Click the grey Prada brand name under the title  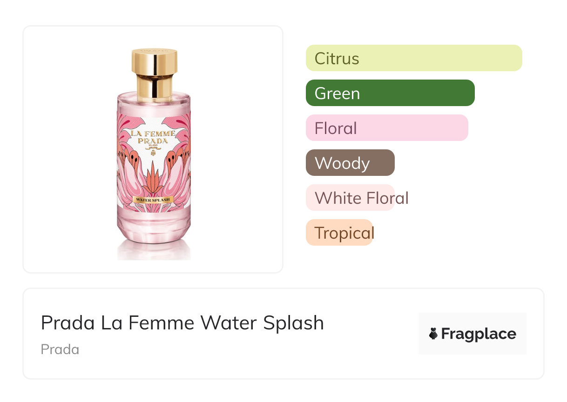(60, 349)
